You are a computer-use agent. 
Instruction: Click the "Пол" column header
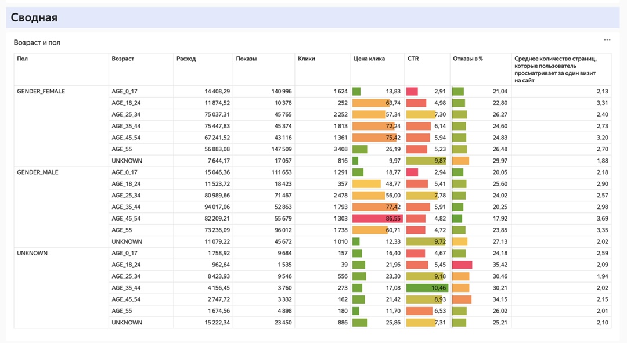coord(23,59)
